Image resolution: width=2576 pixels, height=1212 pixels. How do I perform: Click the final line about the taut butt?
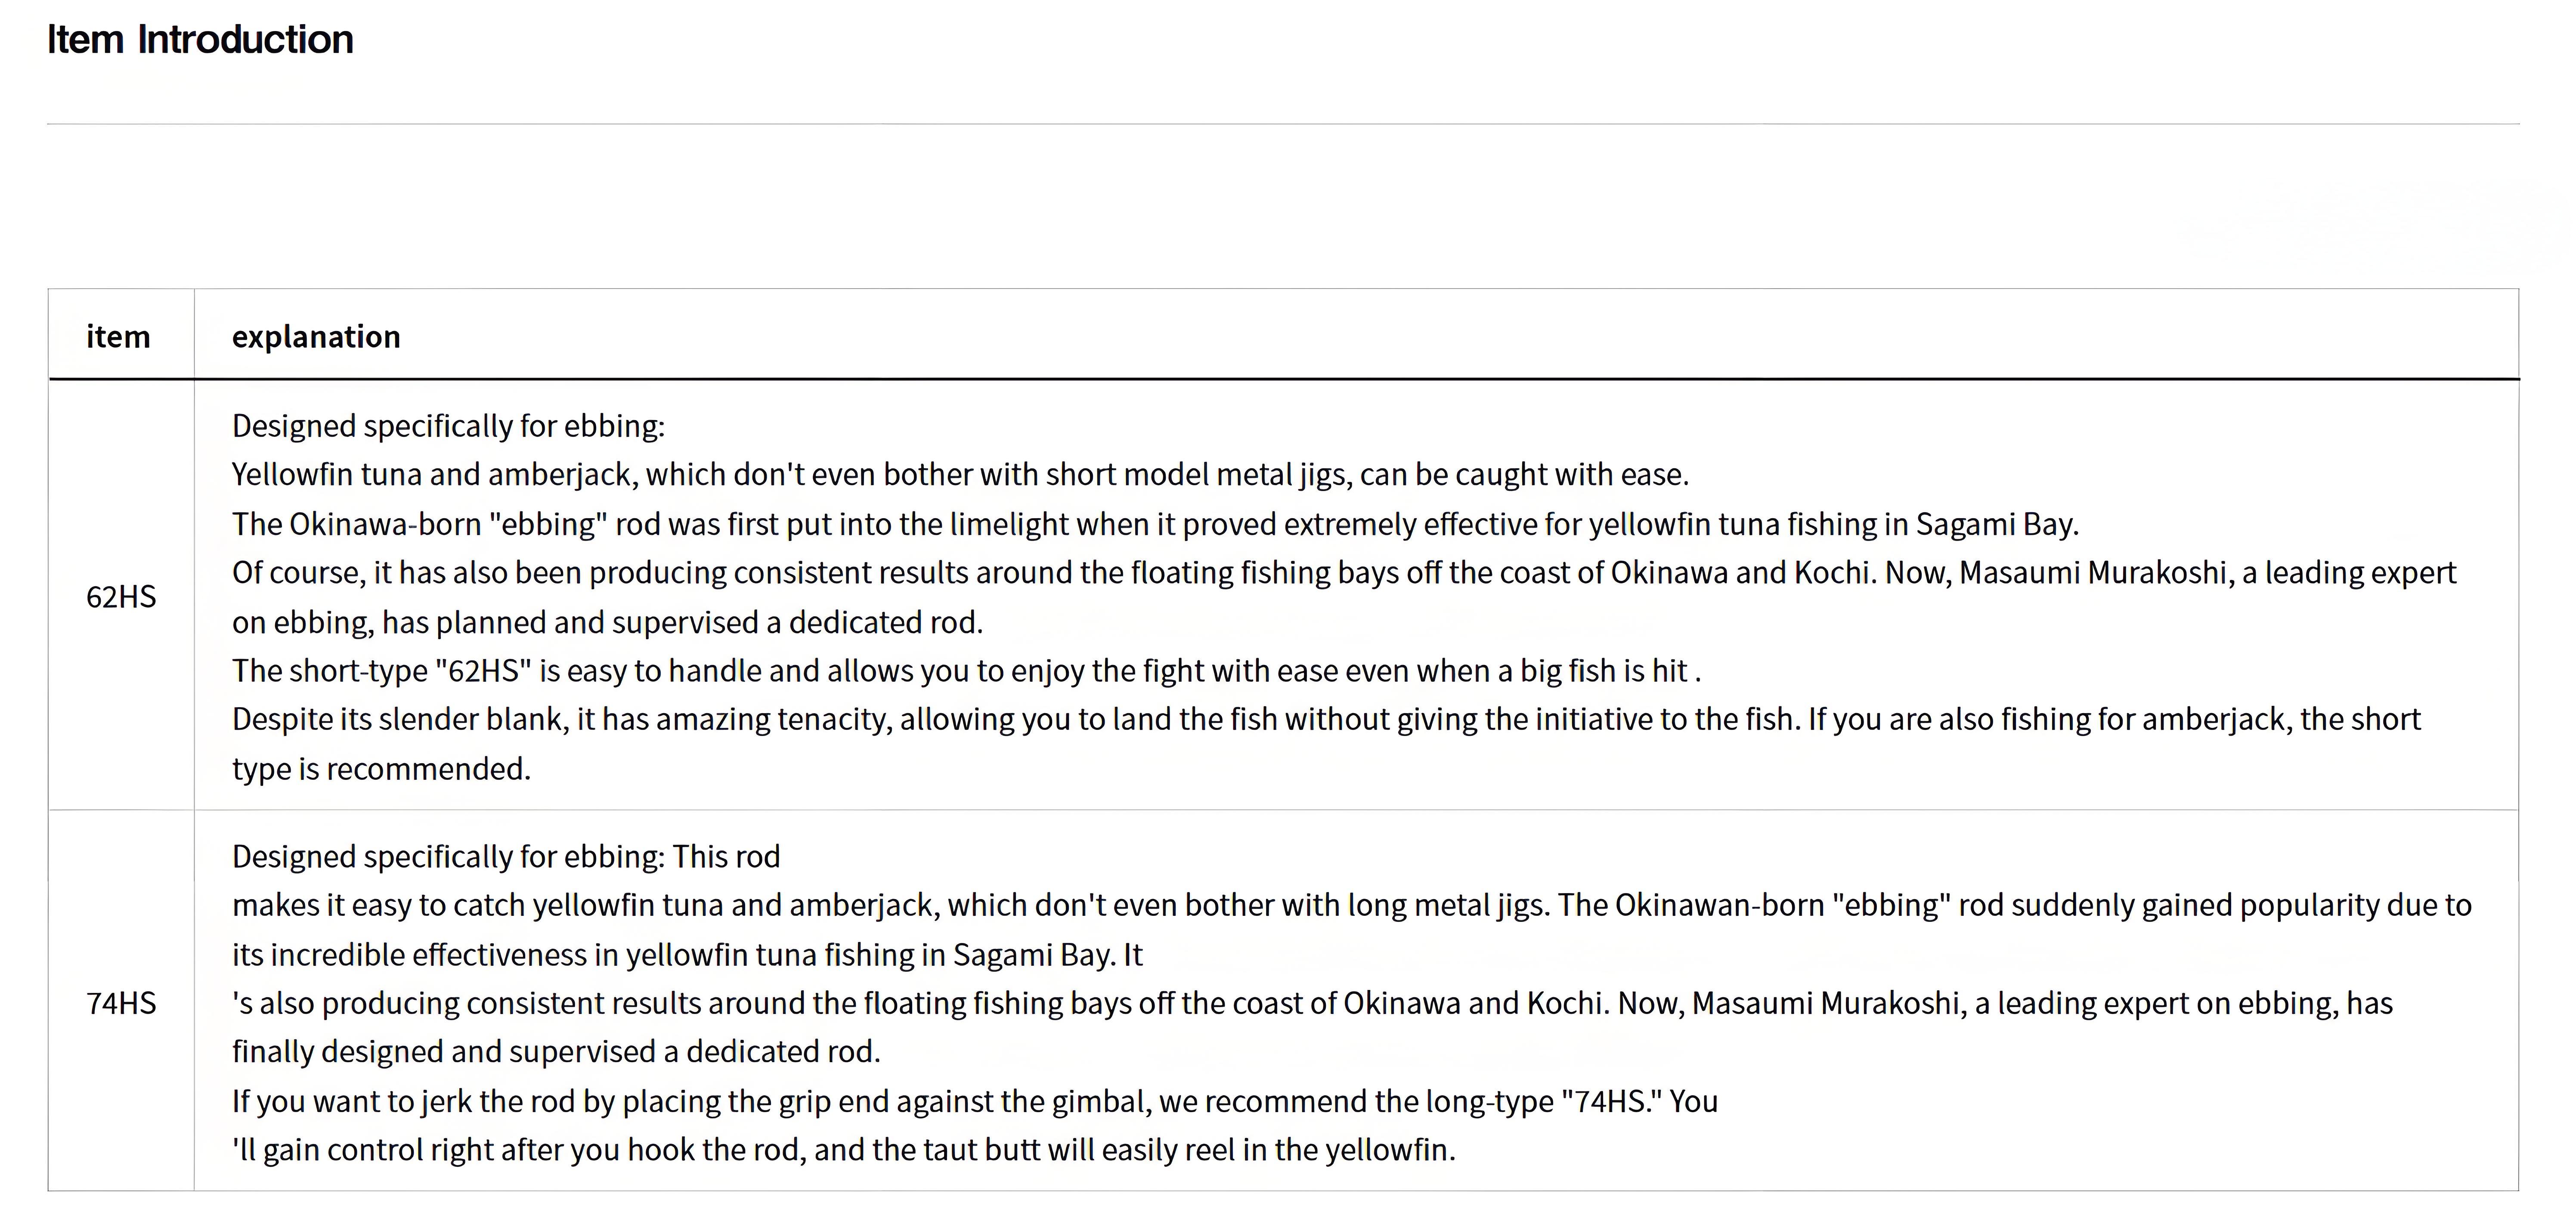[843, 1150]
